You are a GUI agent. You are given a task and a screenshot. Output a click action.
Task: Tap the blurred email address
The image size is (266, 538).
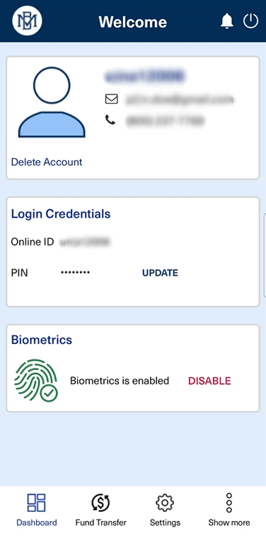click(180, 99)
